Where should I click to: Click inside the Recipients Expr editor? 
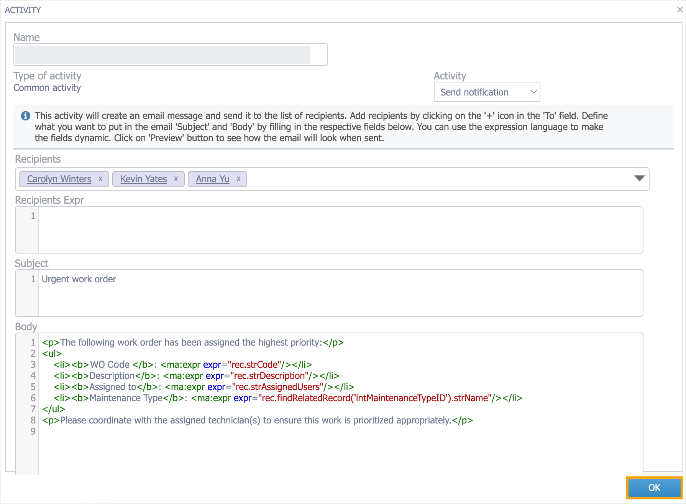tap(340, 230)
